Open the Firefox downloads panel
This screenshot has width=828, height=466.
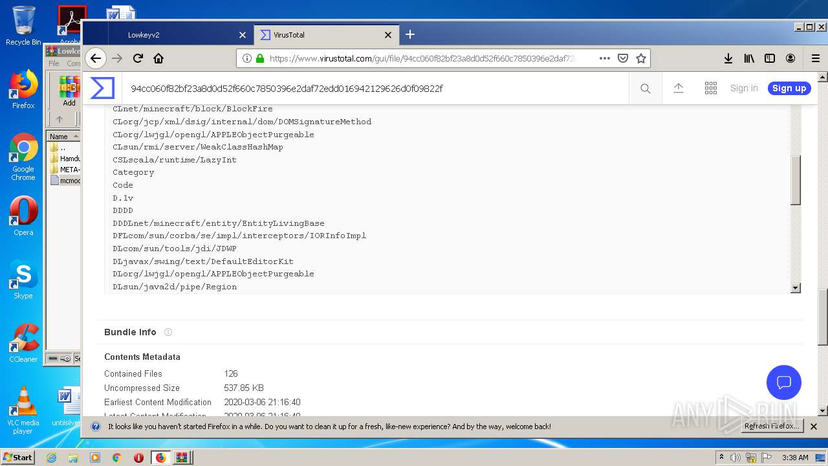coord(728,58)
